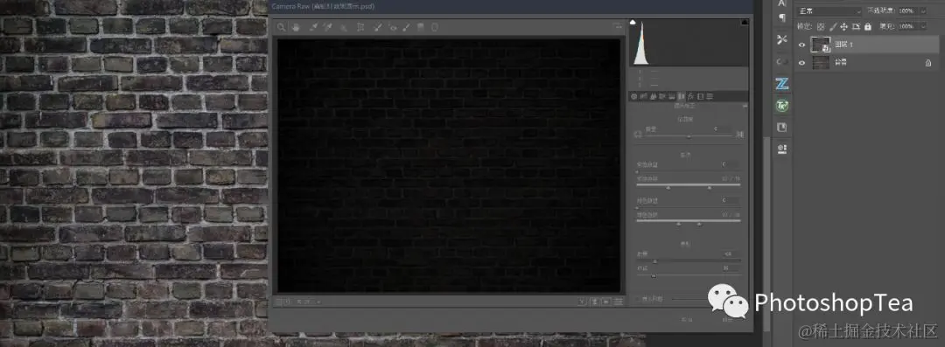Image resolution: width=945 pixels, height=347 pixels.
Task: Toggle lock image pixels brush icon
Action: (x=833, y=26)
